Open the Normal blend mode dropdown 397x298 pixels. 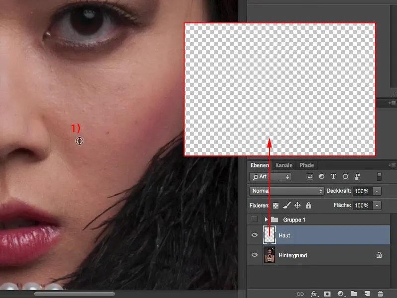pos(286,191)
